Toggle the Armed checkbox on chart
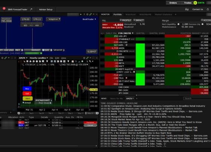Image resolution: width=211 pixels, height=152 pixels. tap(23, 103)
